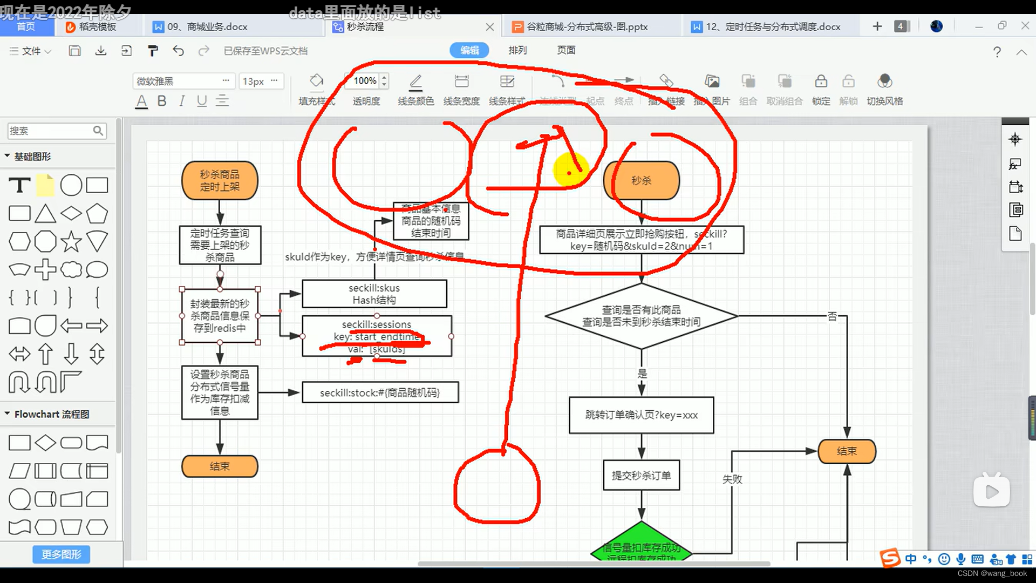Click the text font color A button

141,101
